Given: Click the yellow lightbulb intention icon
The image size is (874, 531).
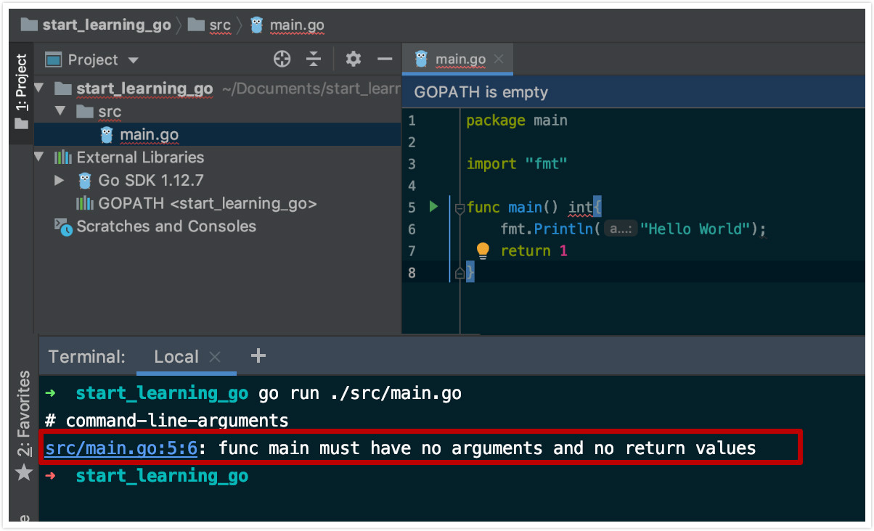Looking at the screenshot, I should point(483,251).
